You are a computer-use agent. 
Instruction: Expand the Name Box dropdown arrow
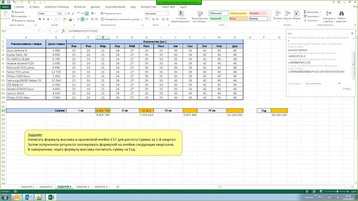click(x=39, y=31)
